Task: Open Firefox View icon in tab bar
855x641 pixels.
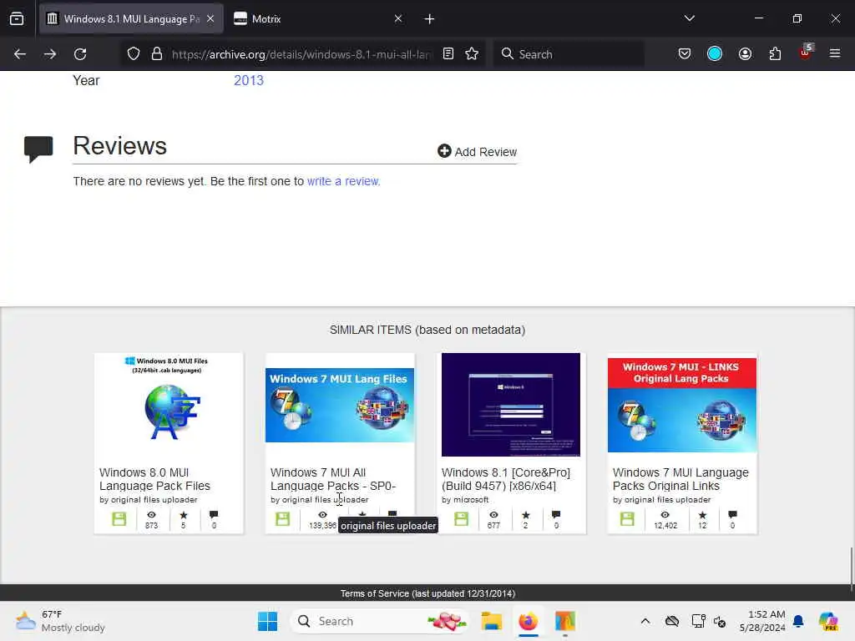Action: [x=17, y=19]
